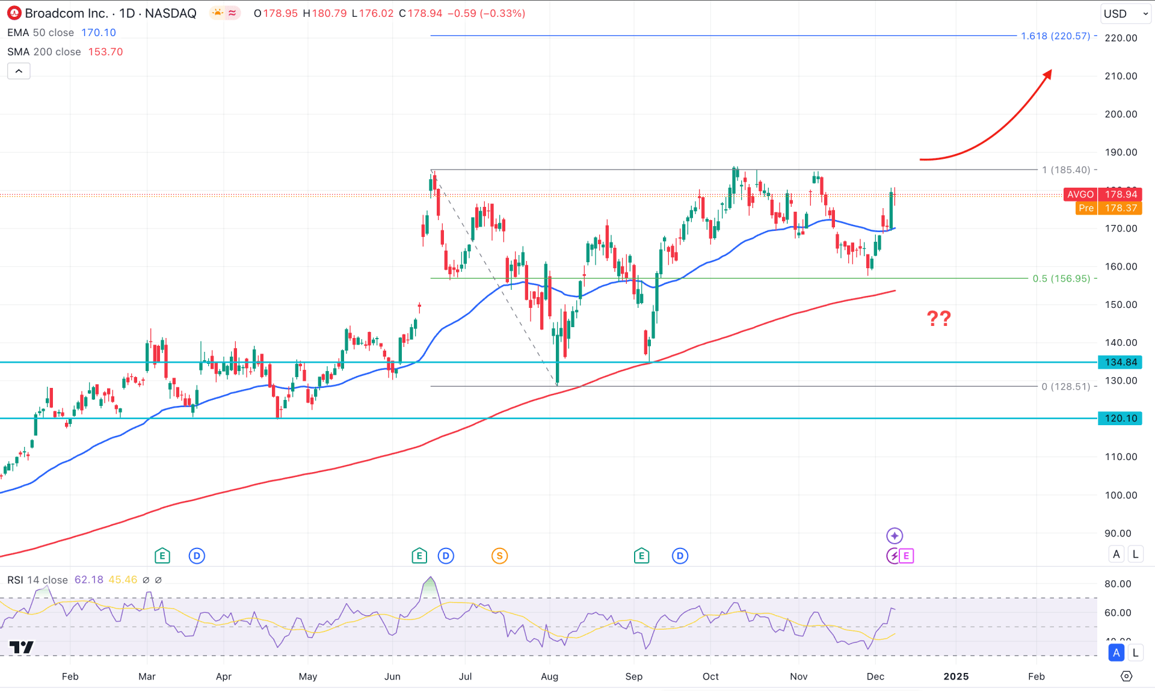The image size is (1155, 691).
Task: Open the magenta upcoming earnings E marker
Action: pos(906,556)
